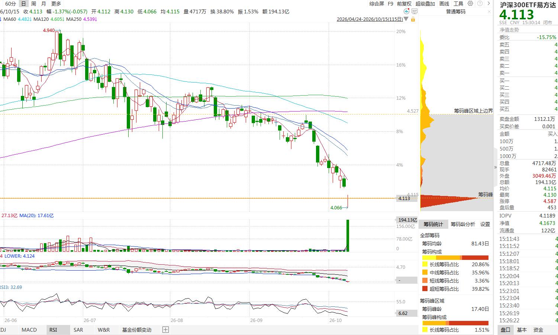558x335 pixels.
Task: Open the 更多 periods menu
Action: pos(56,4)
